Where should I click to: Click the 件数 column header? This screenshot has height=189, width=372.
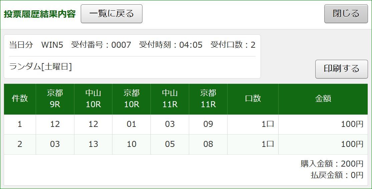20,99
